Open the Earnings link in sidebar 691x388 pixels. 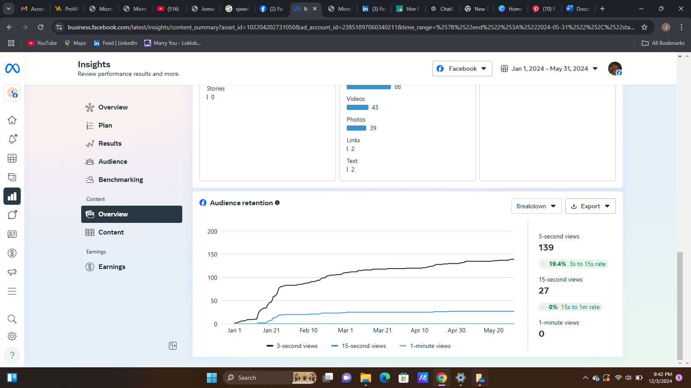tap(111, 267)
